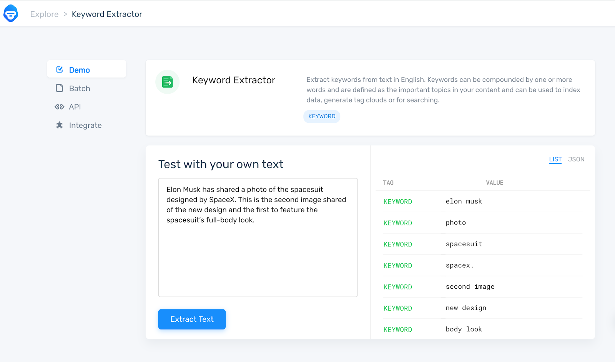Select the 'spacesuit' keyword value
The height and width of the screenshot is (362, 615).
pos(464,244)
